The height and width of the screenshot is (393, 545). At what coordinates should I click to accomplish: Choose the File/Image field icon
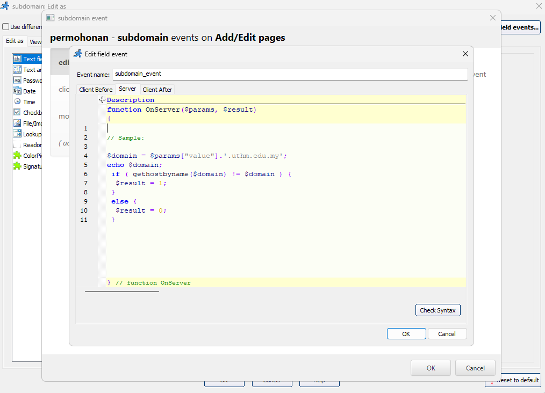(18, 122)
